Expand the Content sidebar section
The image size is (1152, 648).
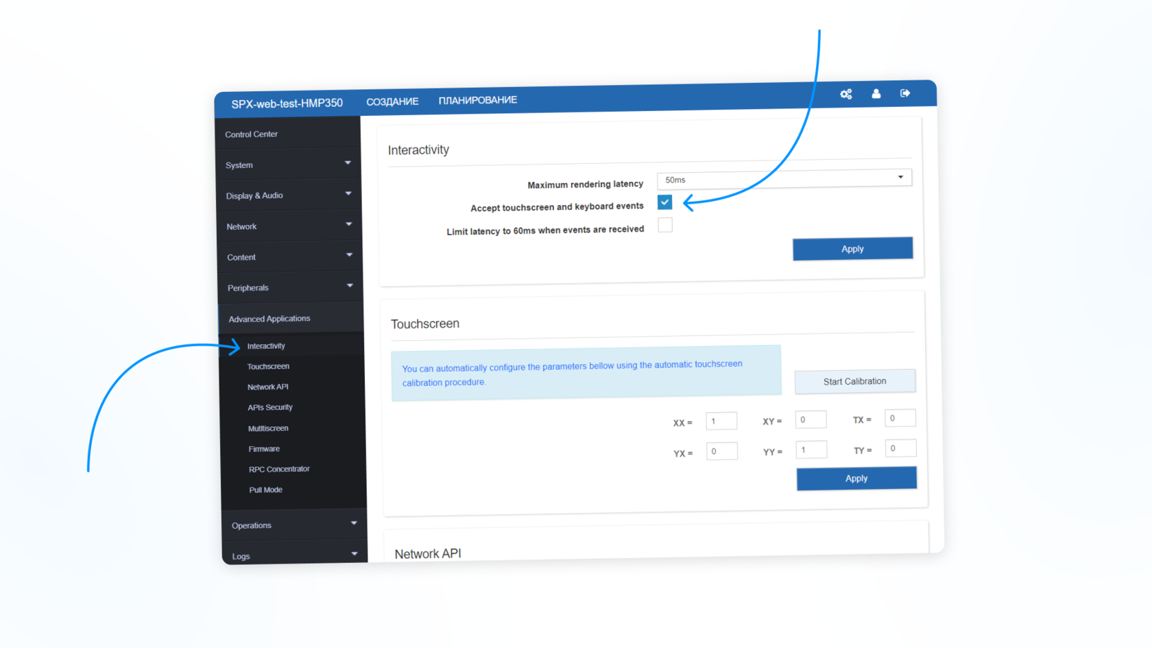(290, 256)
